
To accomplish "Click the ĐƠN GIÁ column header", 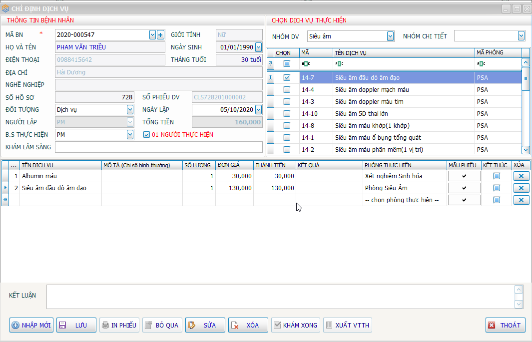I will tap(234, 165).
